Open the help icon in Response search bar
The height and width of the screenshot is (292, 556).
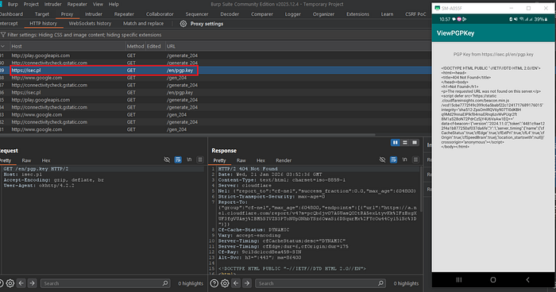pyautogui.click(x=214, y=283)
